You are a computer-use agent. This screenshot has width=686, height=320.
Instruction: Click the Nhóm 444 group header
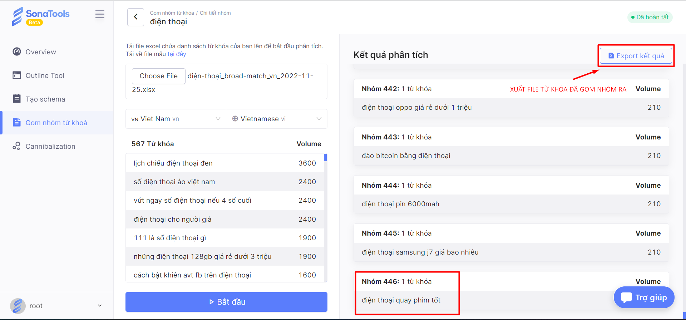[x=511, y=185]
